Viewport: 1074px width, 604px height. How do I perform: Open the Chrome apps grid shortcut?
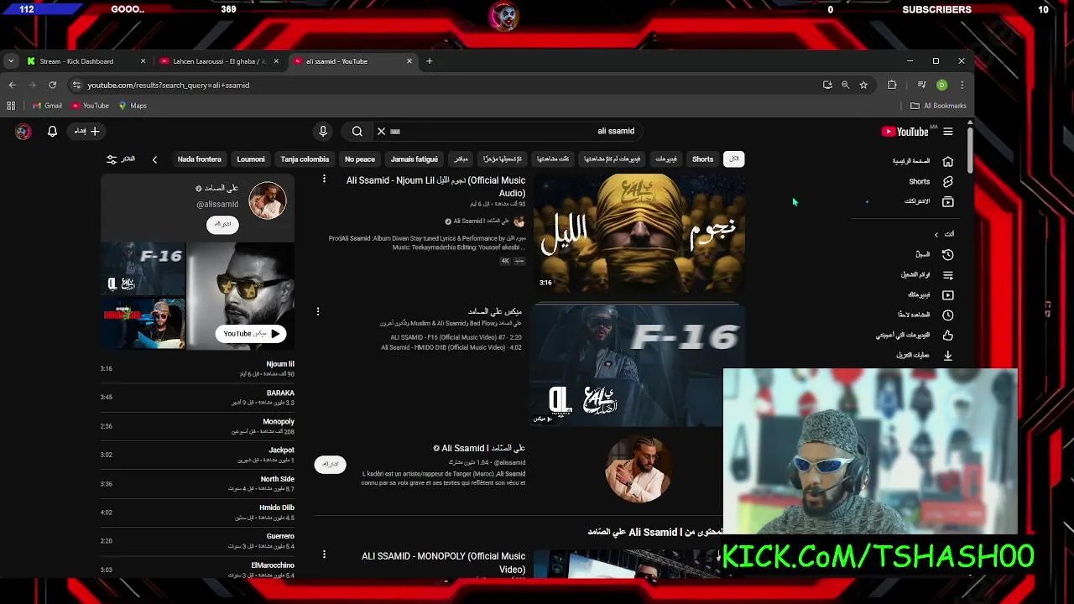tap(11, 106)
